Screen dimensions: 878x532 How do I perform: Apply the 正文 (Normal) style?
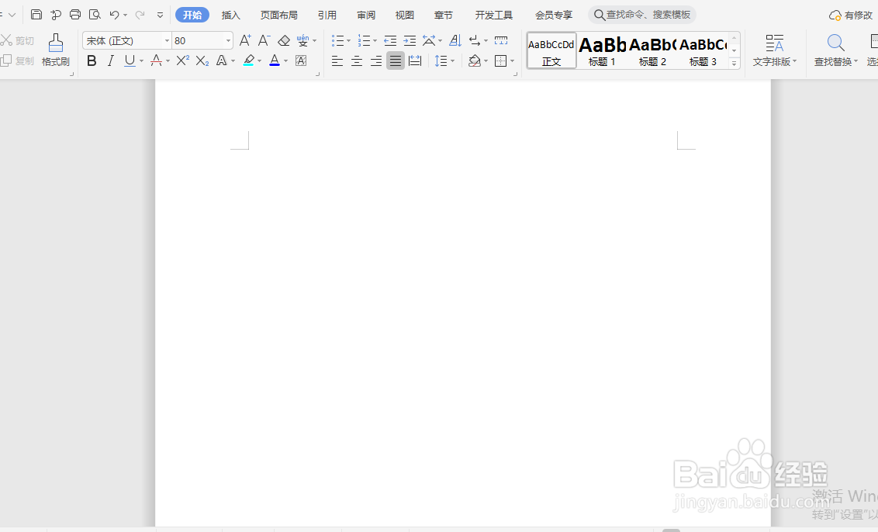(x=551, y=50)
